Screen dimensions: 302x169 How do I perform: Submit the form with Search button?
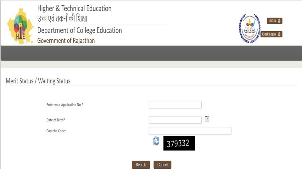pyautogui.click(x=141, y=165)
